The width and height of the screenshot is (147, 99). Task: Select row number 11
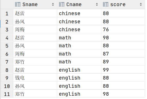click(7, 94)
